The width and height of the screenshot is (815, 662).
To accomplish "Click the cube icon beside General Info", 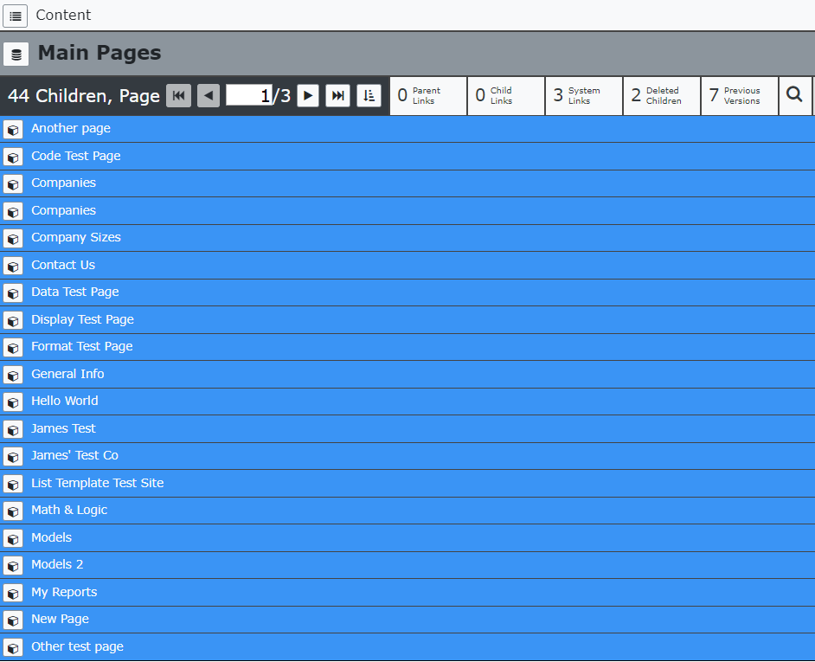I will [13, 376].
